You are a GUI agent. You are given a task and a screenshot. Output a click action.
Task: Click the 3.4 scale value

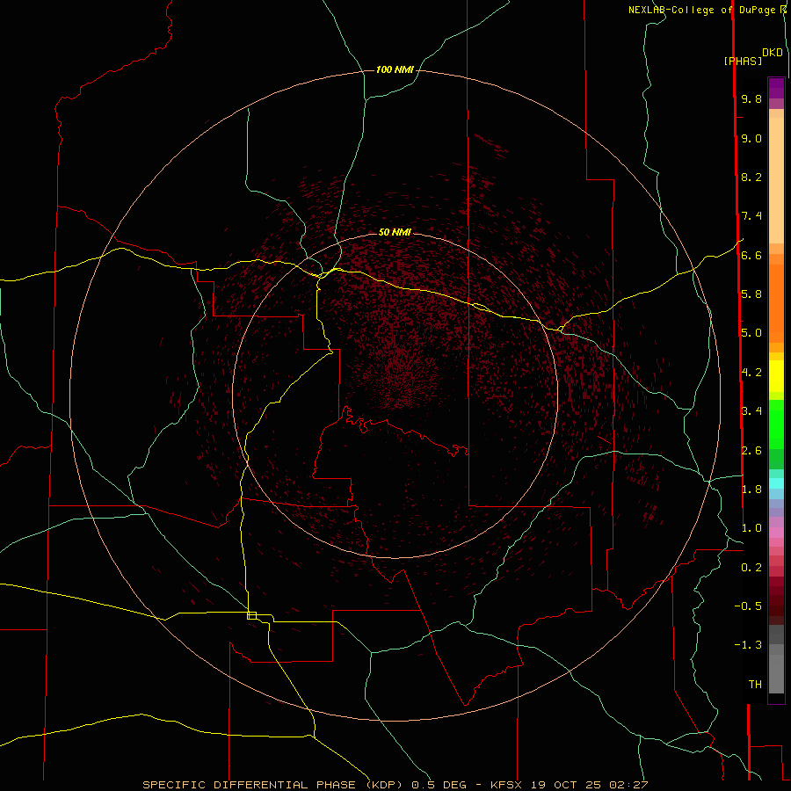[x=751, y=410]
